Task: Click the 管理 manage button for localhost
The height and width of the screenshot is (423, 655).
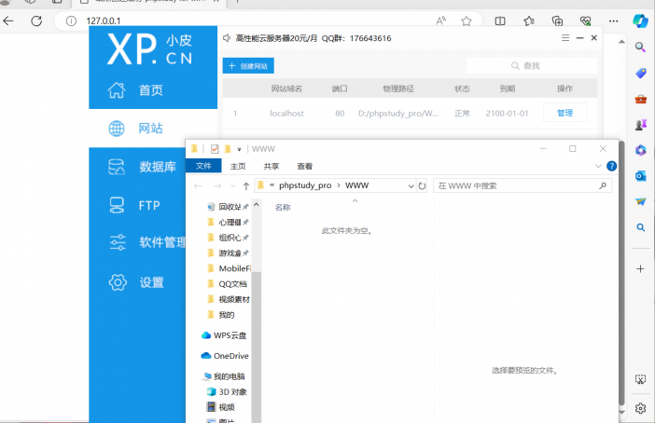Action: 565,113
